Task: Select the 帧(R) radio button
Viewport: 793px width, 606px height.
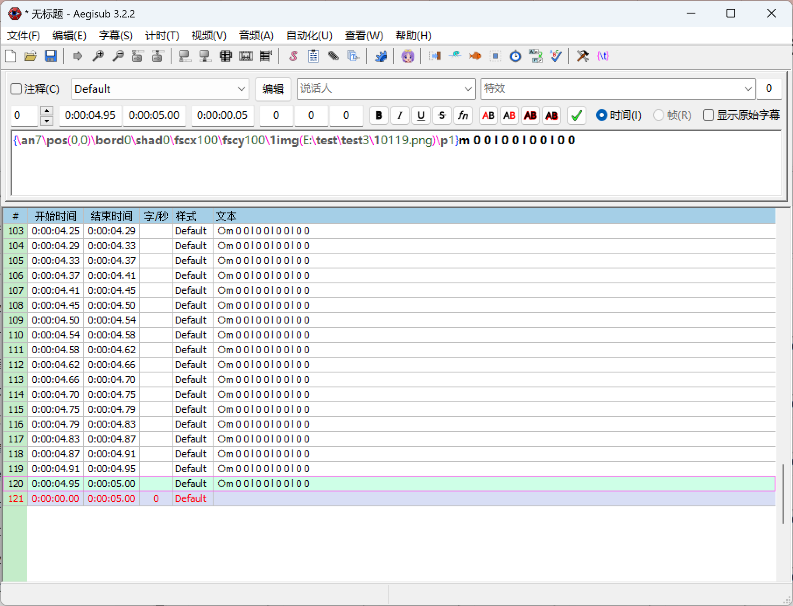Action: point(659,115)
